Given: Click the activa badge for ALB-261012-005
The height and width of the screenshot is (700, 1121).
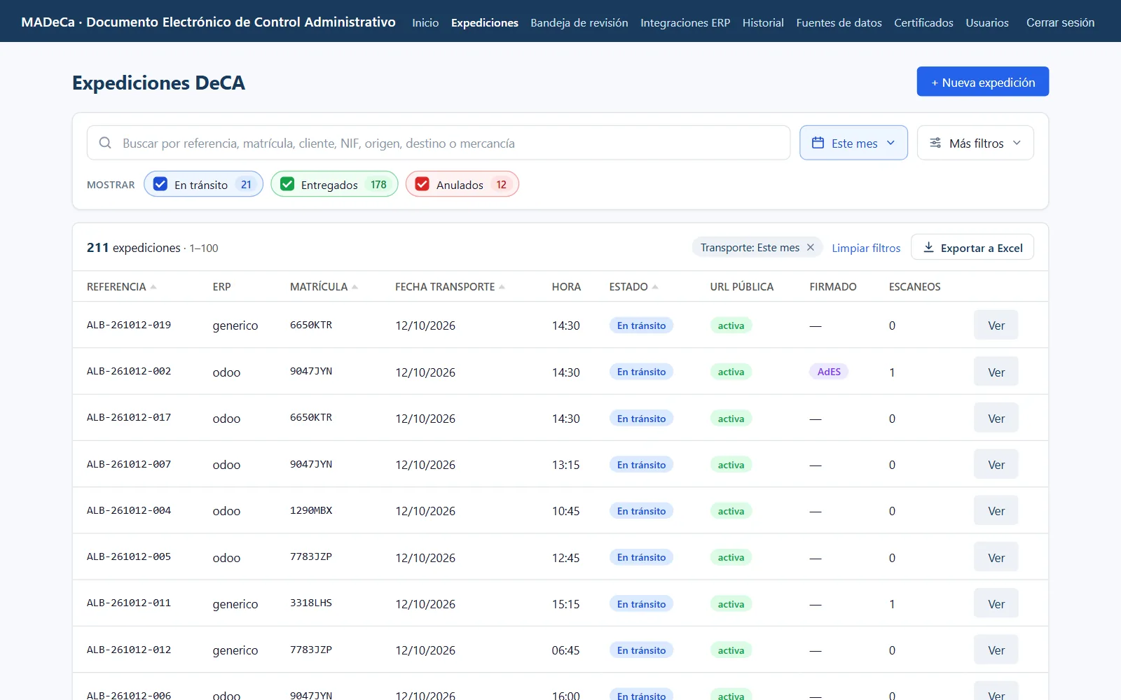Looking at the screenshot, I should pyautogui.click(x=731, y=557).
